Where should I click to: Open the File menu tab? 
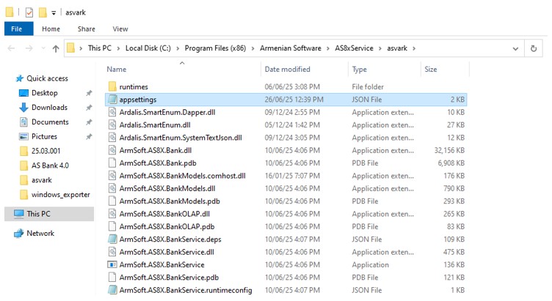pos(18,29)
